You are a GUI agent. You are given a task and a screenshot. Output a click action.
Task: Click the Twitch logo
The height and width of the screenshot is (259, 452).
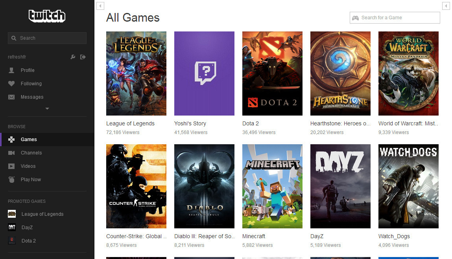[x=46, y=16]
